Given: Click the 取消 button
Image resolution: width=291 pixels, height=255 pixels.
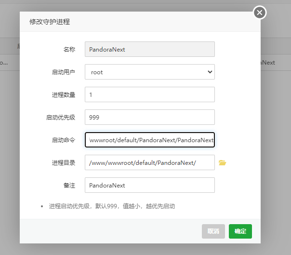Looking at the screenshot, I should coord(213,231).
